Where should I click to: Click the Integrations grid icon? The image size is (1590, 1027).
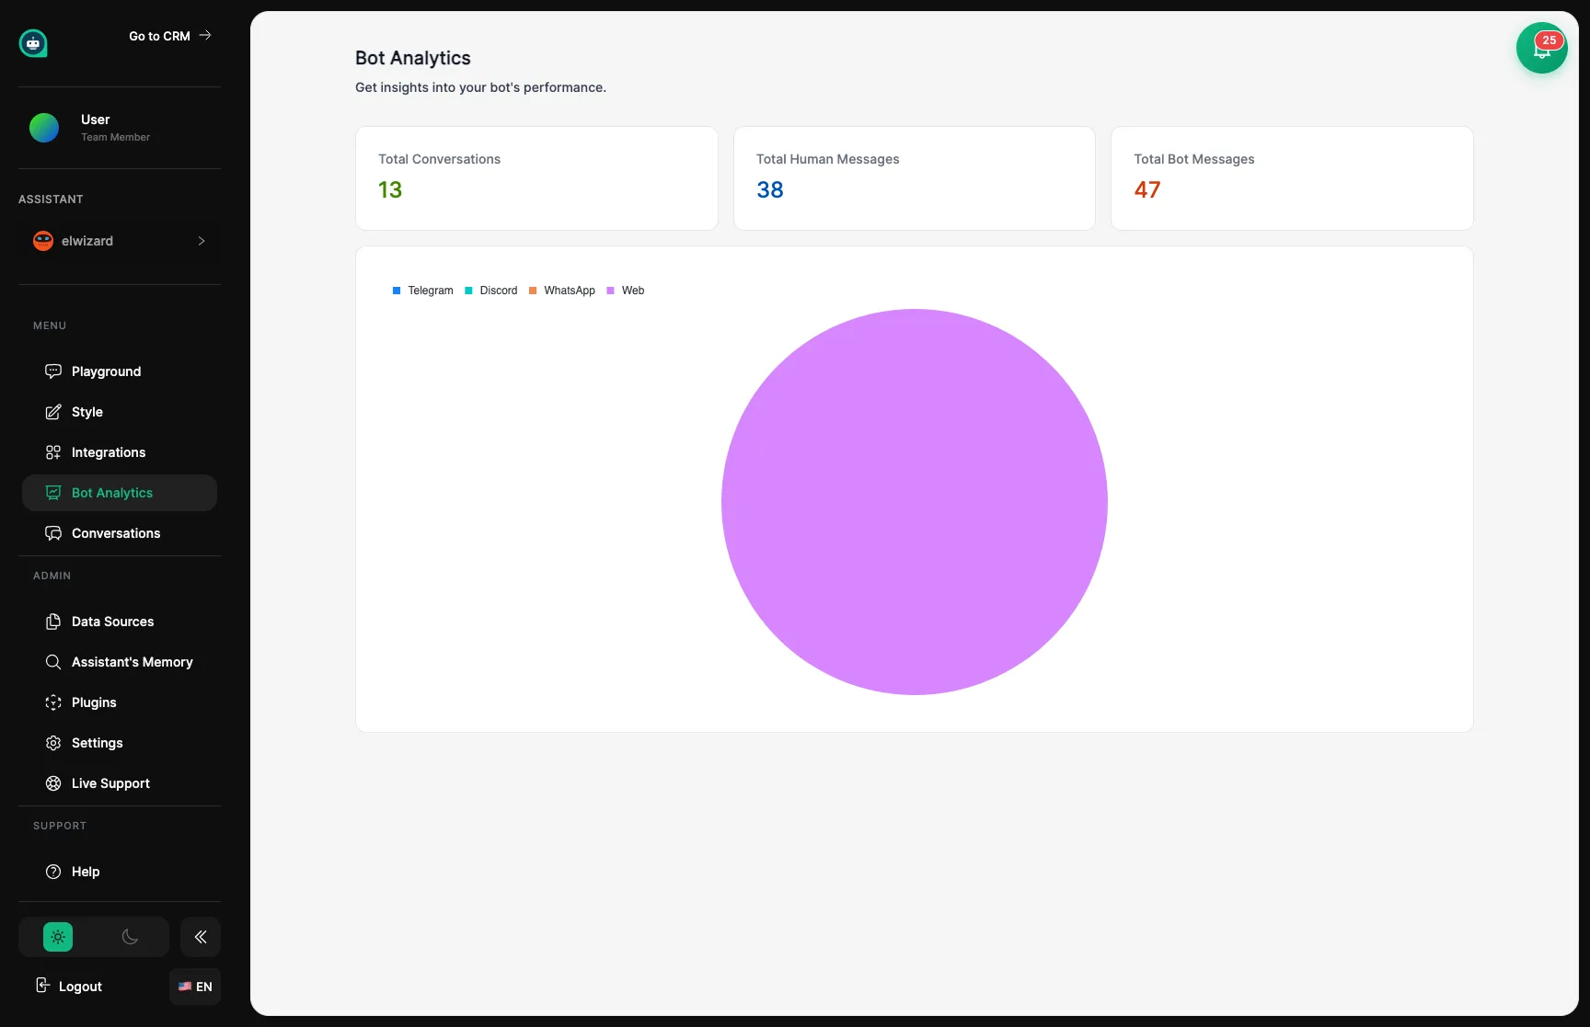coord(53,452)
